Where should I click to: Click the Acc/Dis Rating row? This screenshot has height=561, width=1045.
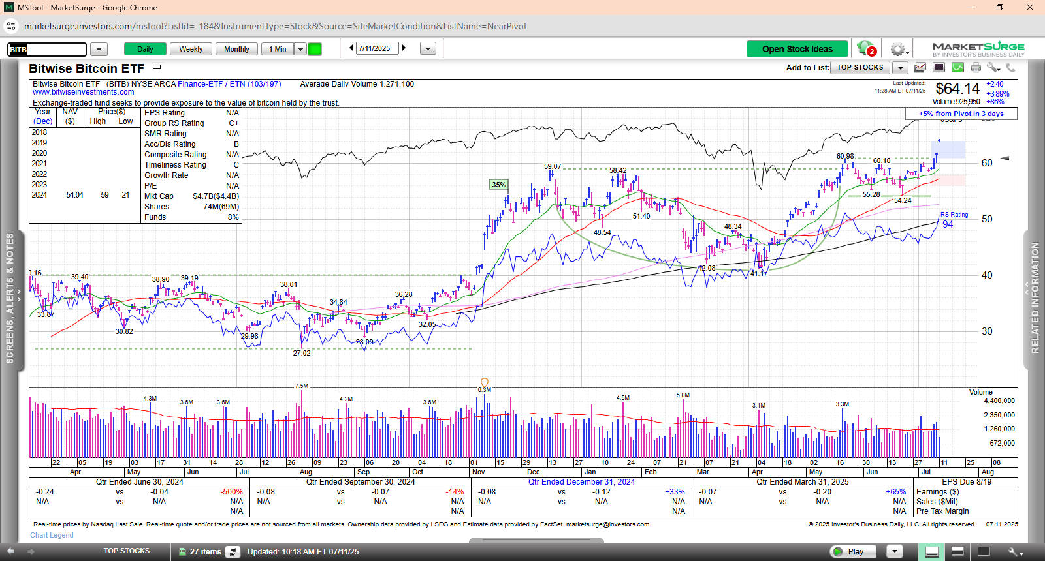(x=191, y=144)
